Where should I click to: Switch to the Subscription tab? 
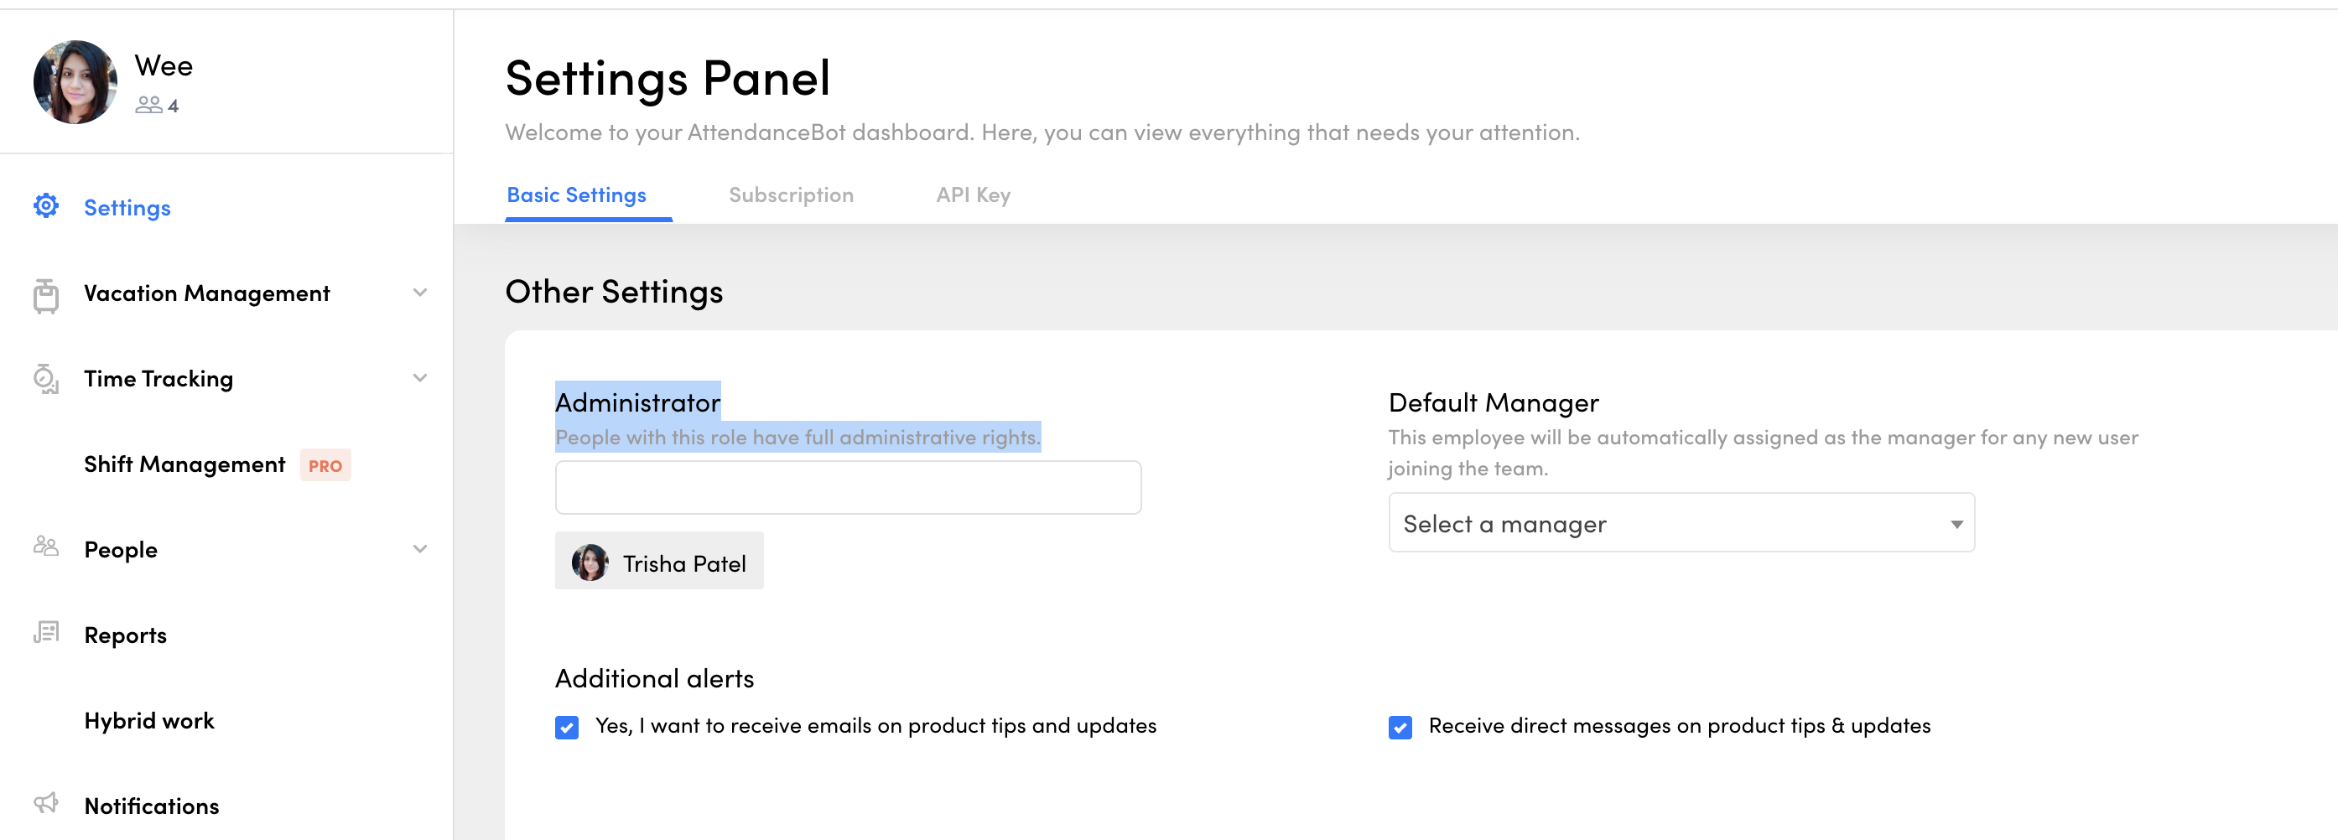point(791,195)
